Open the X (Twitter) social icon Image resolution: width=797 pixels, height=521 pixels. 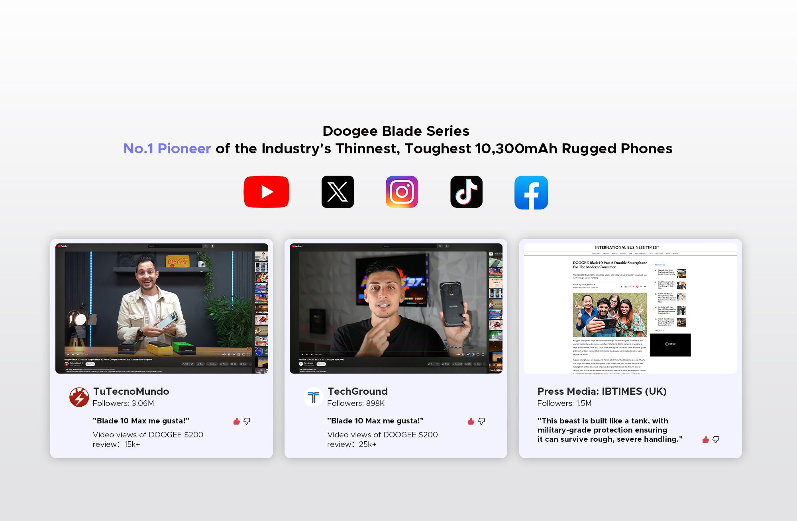[338, 192]
